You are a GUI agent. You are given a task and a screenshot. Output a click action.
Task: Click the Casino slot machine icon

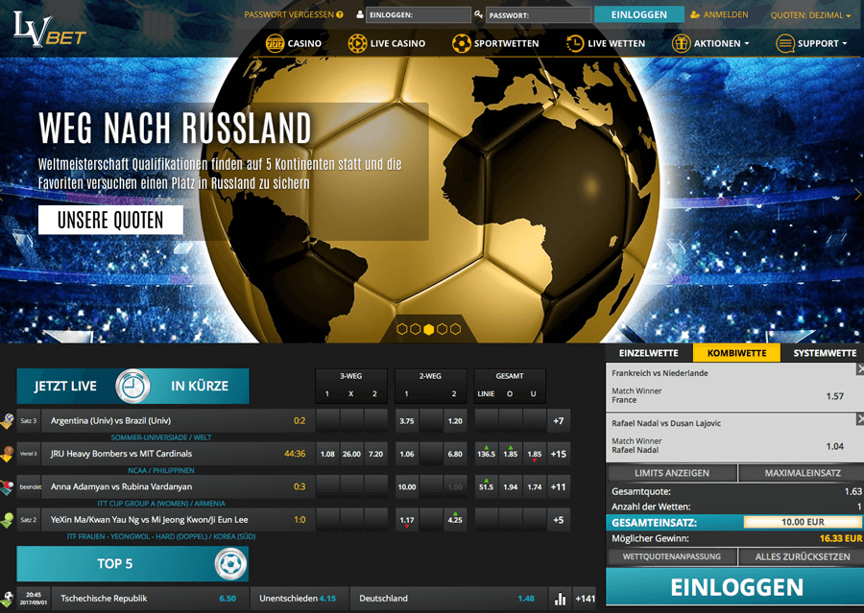[x=275, y=43]
